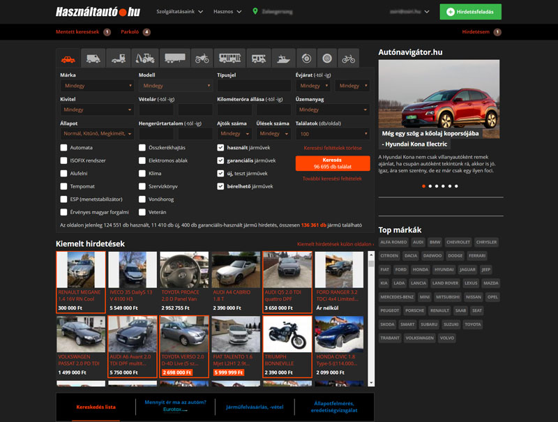The height and width of the screenshot is (422, 558).
Task: Click the second carousel dot
Action: click(430, 186)
